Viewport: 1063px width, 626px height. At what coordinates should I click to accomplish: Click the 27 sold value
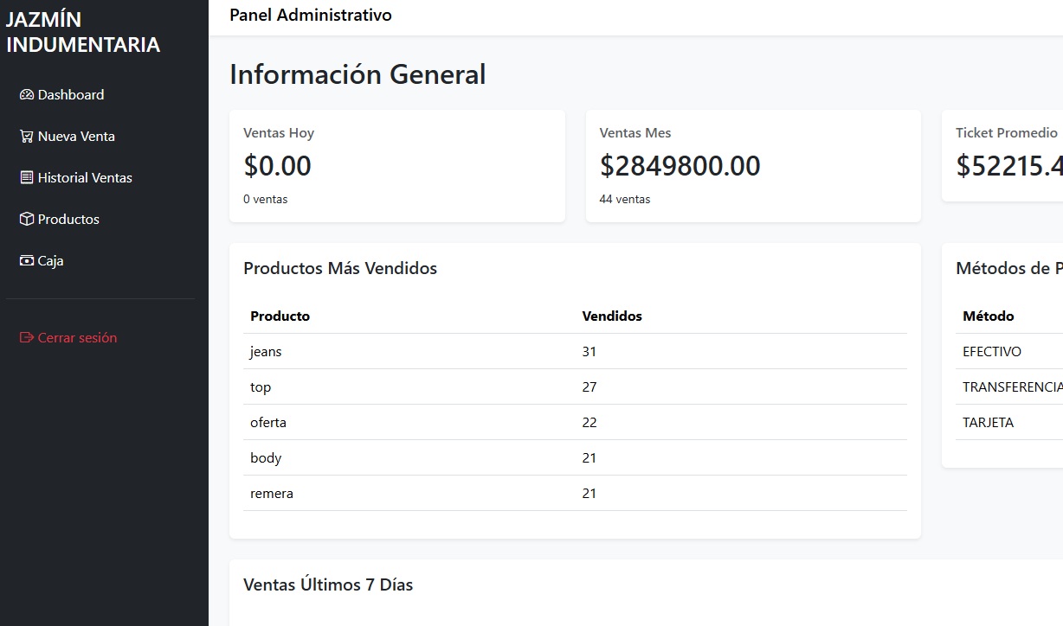click(x=589, y=387)
